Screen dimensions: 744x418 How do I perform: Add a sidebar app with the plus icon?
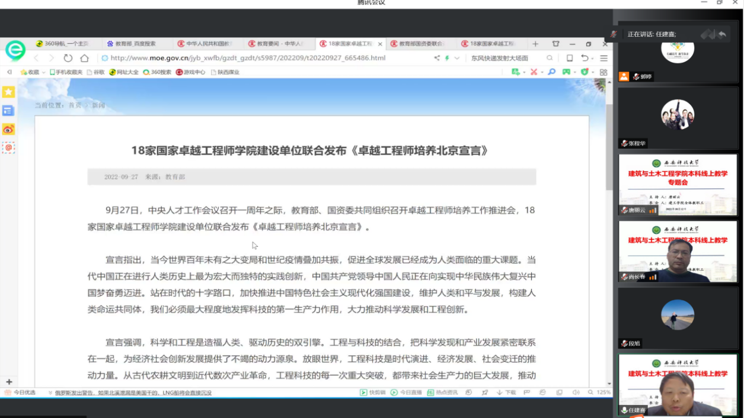[8, 382]
